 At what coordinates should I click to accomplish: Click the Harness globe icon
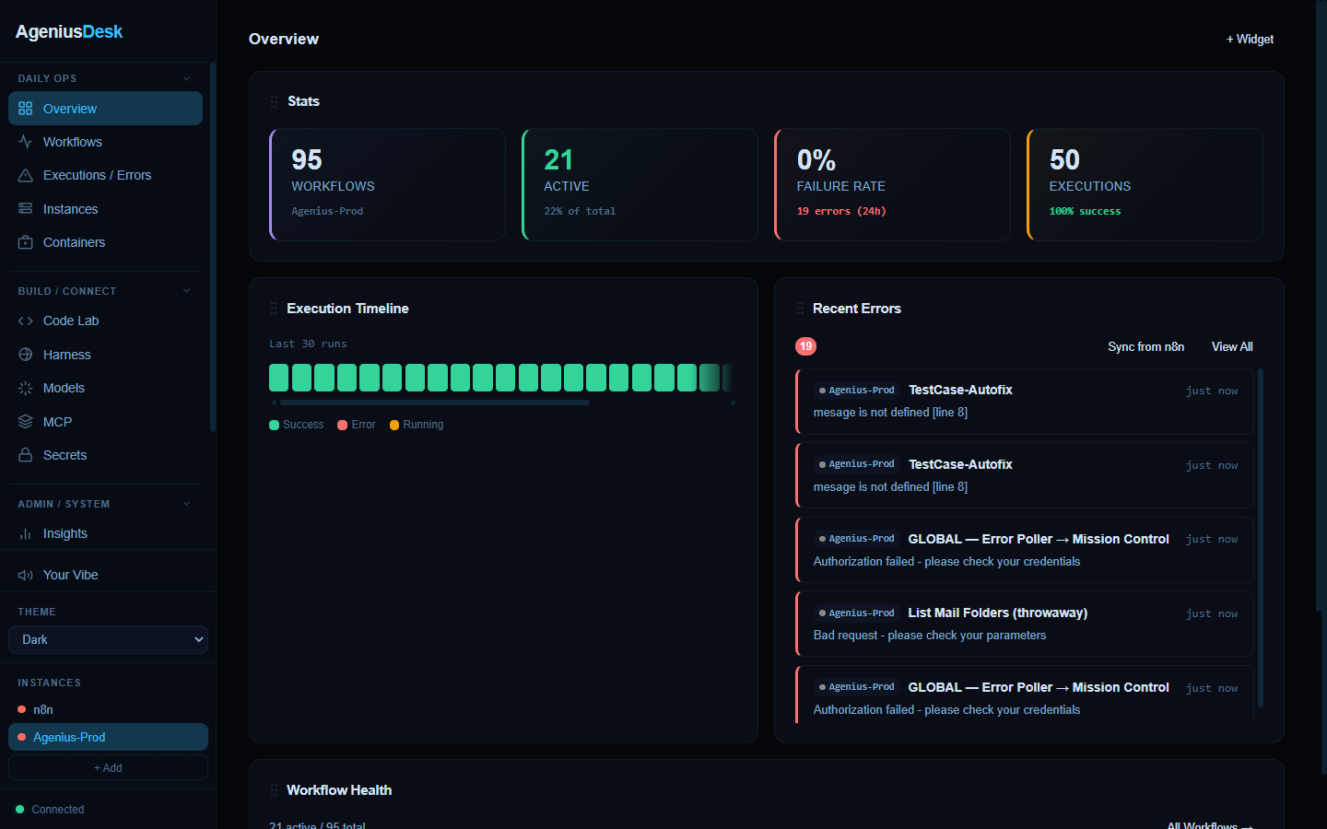point(25,355)
